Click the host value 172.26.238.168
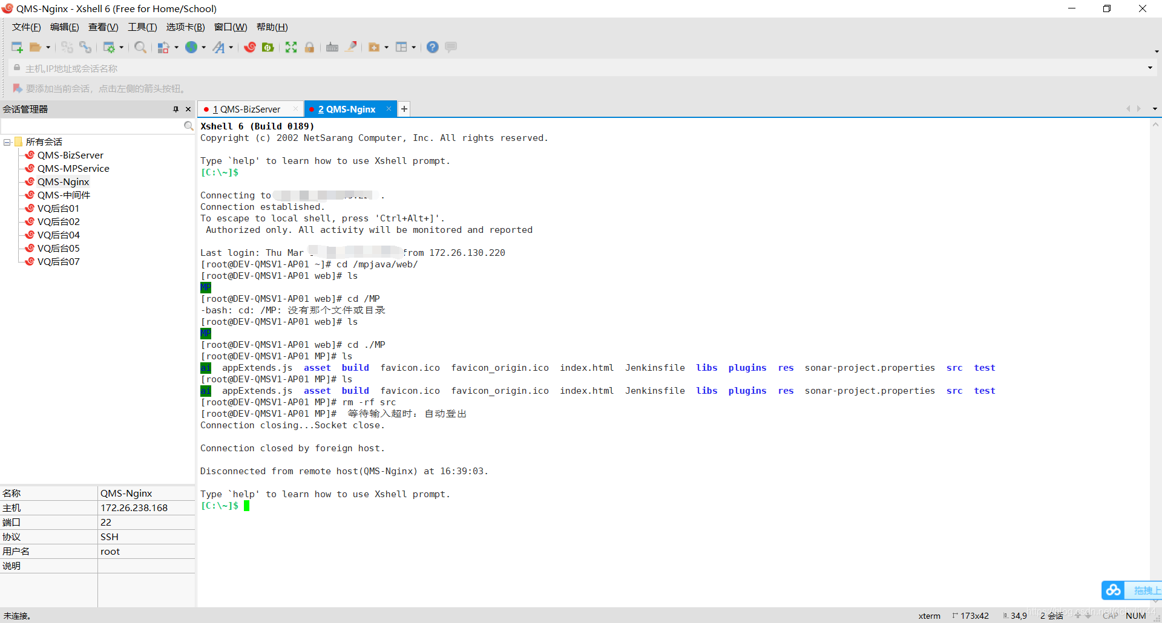Screen dimensions: 1162x623 (134, 508)
